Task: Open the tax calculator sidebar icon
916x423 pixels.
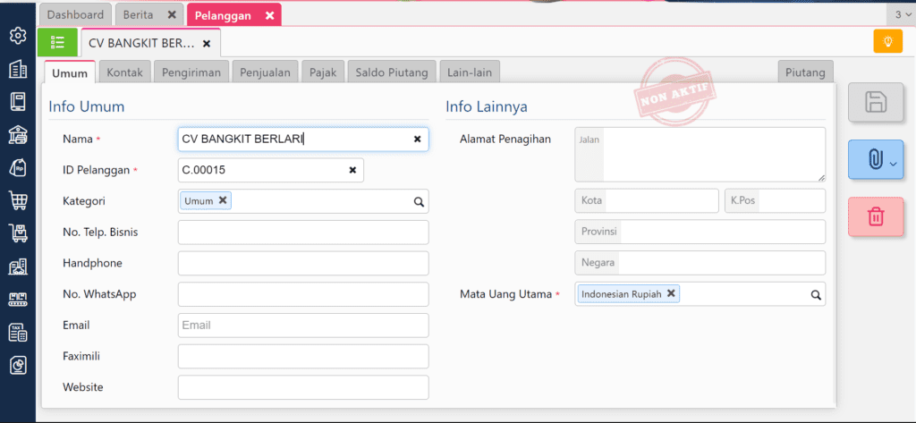Action: coord(18,333)
